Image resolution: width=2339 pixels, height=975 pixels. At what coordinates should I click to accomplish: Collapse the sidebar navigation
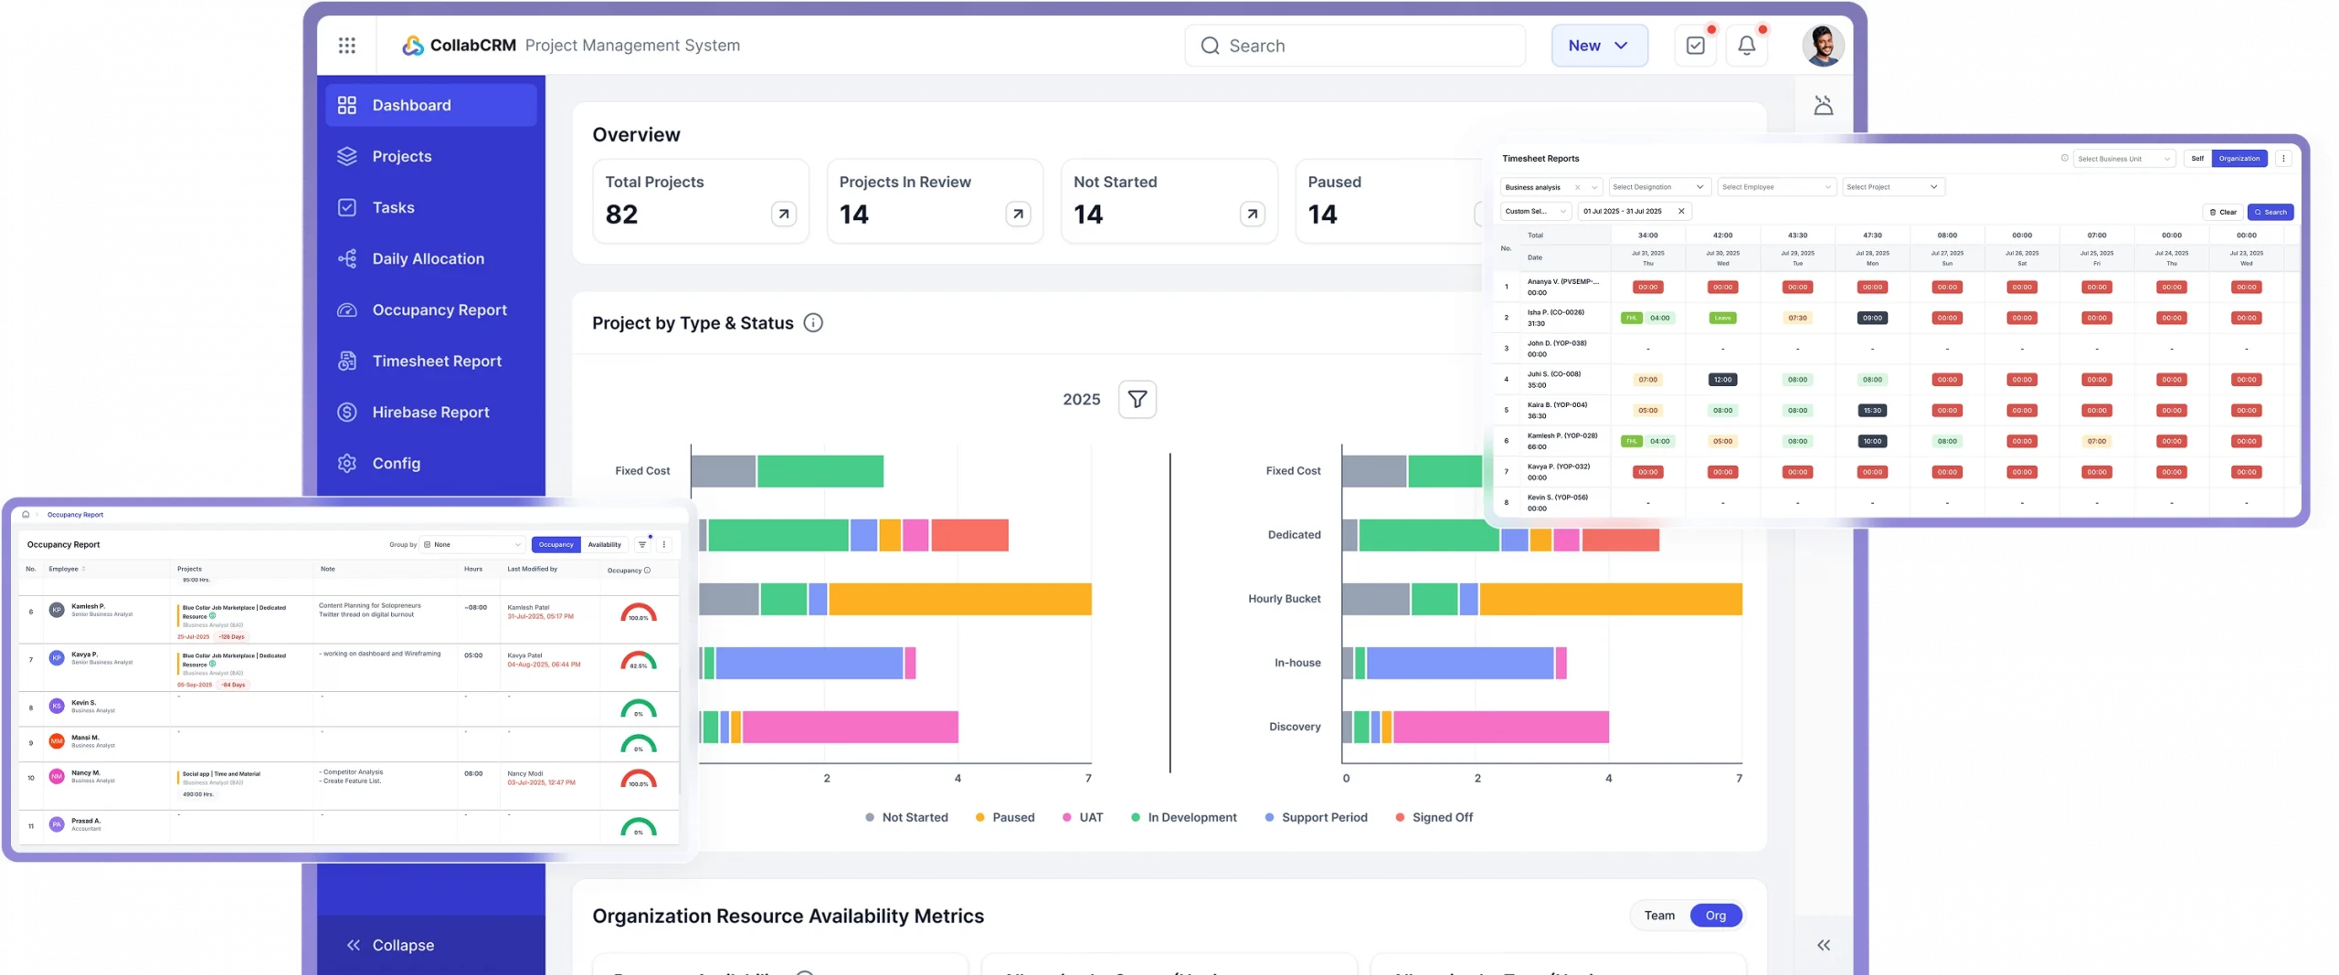391,945
